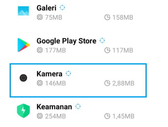Viewport: 168px width, 127px height.
Task: Click the chip icon beside 177MB
Action: [40, 50]
